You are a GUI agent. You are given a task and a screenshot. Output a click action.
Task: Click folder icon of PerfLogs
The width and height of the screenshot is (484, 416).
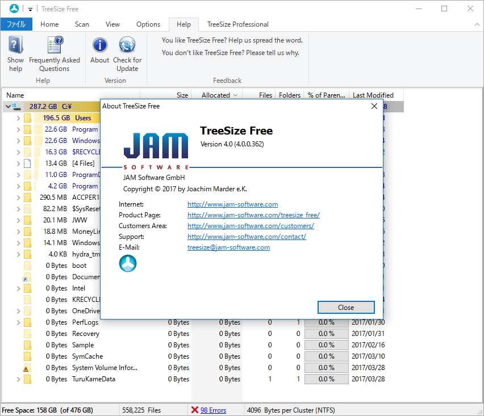point(27,322)
